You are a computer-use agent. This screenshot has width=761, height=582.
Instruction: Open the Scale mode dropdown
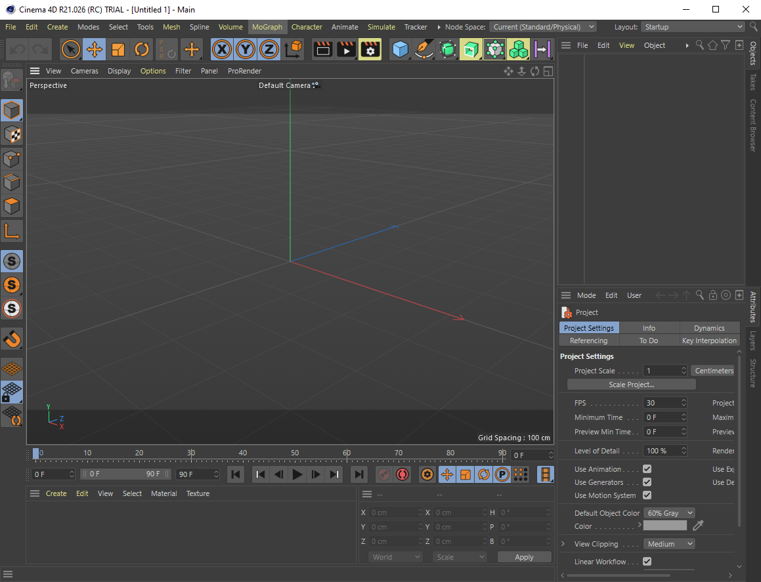(459, 557)
